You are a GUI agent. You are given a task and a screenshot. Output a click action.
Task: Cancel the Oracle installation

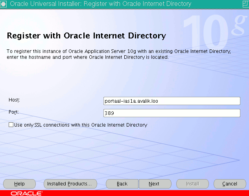coord(230,184)
